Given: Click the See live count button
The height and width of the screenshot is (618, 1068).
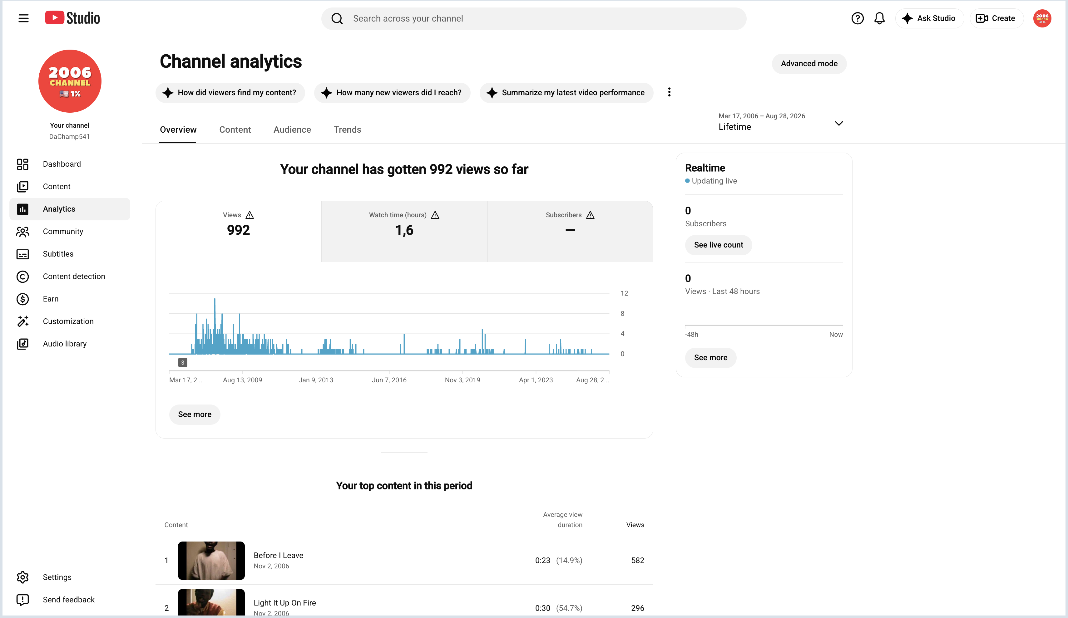Looking at the screenshot, I should 718,245.
